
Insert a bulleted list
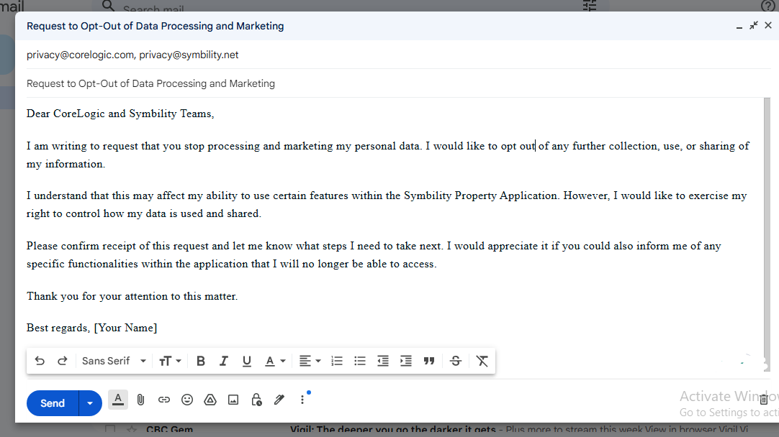(360, 361)
